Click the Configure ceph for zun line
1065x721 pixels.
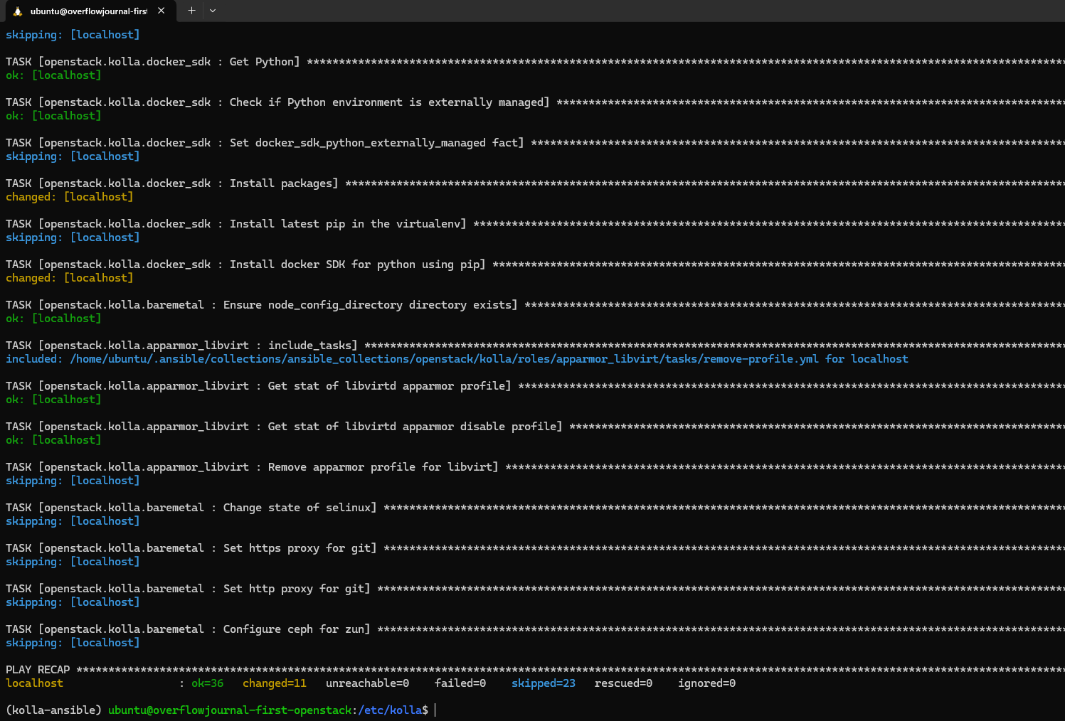coord(535,629)
